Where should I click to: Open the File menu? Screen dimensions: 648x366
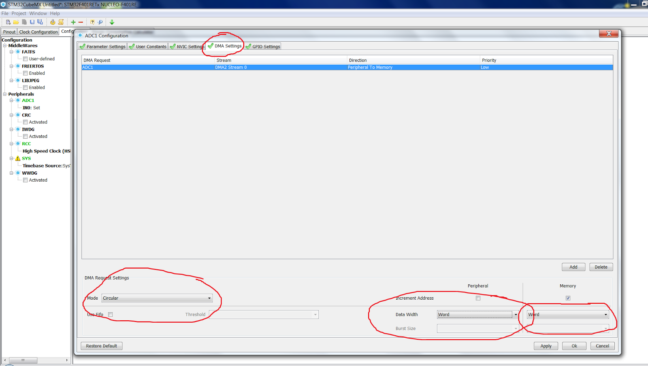coord(5,13)
